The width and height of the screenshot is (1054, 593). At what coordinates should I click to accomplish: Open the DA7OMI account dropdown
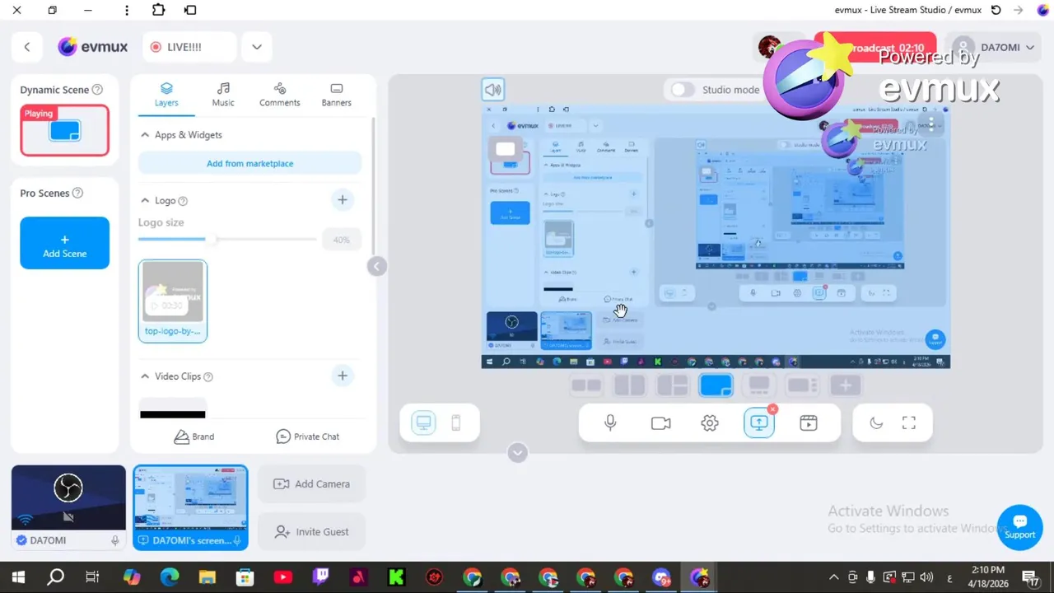pyautogui.click(x=993, y=47)
